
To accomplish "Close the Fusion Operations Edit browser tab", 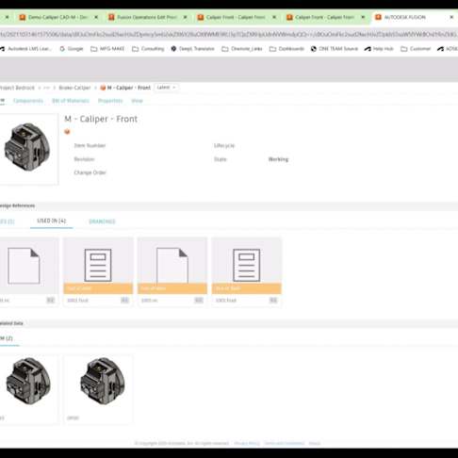I will [185, 17].
